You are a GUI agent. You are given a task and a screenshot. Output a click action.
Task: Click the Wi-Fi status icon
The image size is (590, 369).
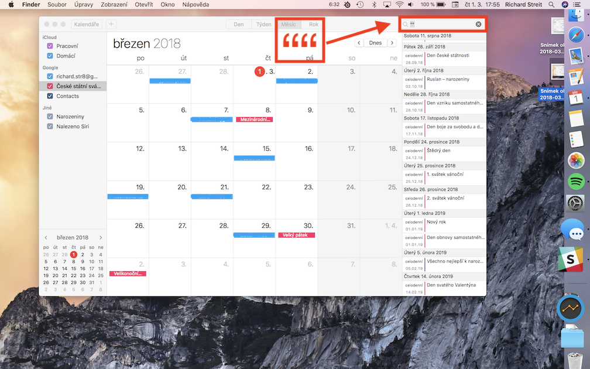point(399,4)
